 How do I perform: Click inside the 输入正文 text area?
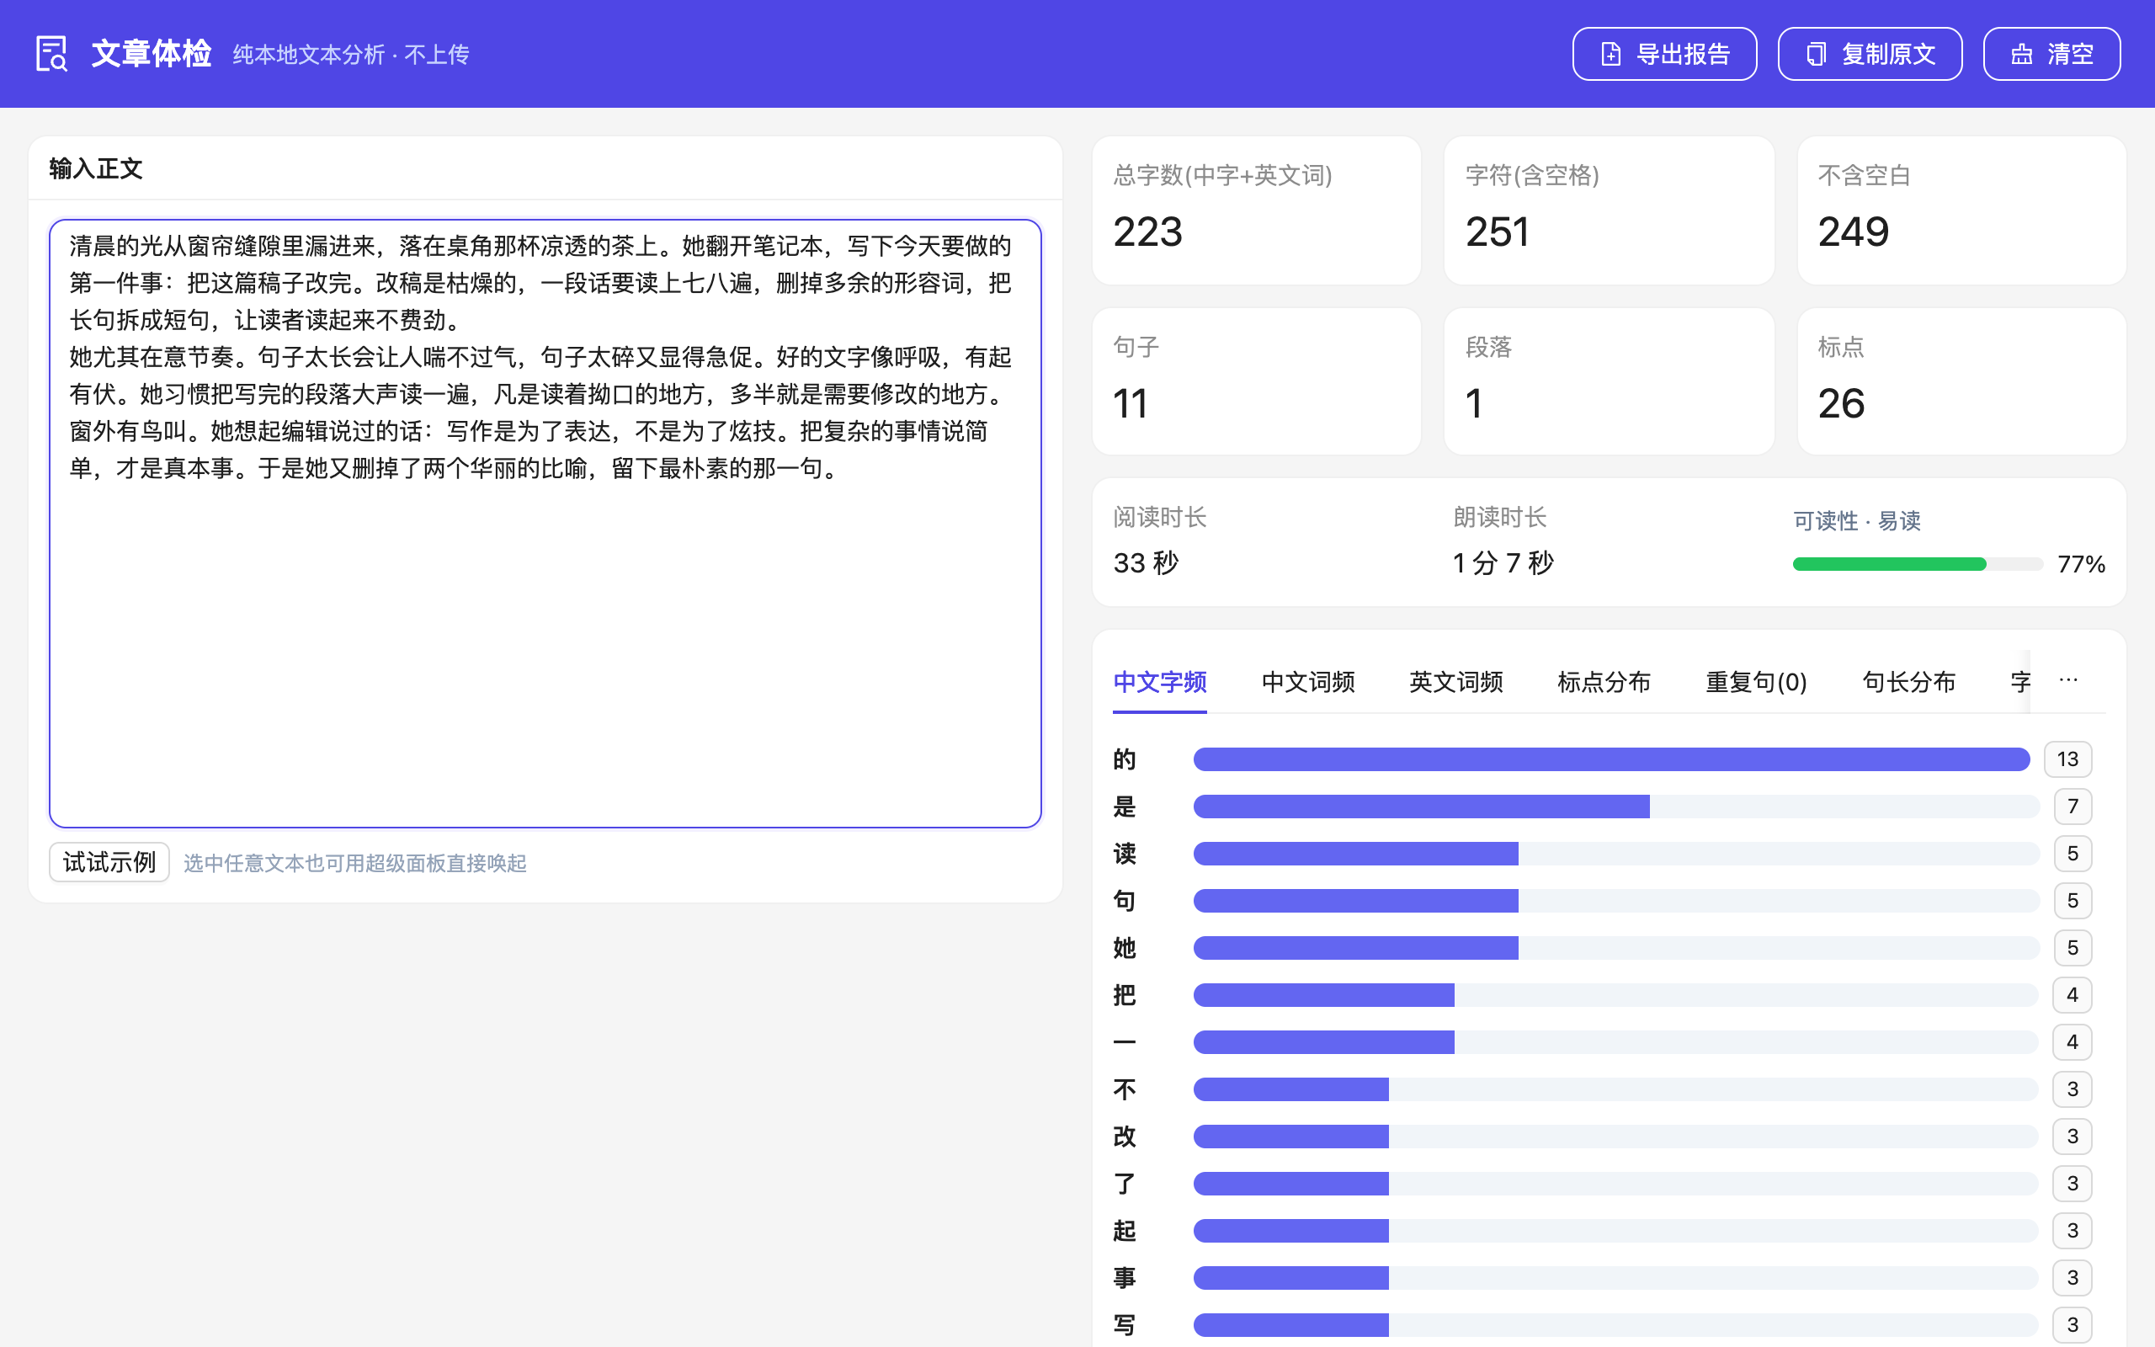tap(545, 524)
